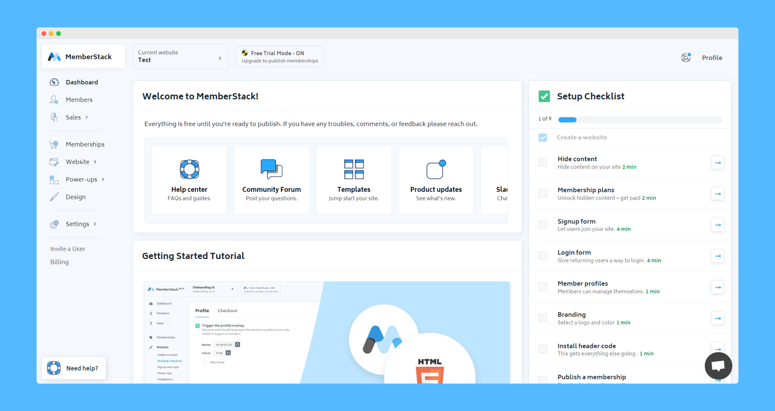Click Checkout tab in tutorial preview
This screenshot has width=775, height=411.
coord(227,311)
